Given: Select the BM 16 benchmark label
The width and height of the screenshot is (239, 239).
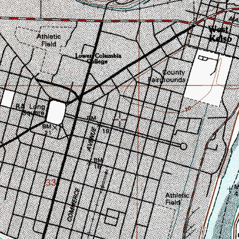Looking at the screenshot, I should [x=98, y=163].
